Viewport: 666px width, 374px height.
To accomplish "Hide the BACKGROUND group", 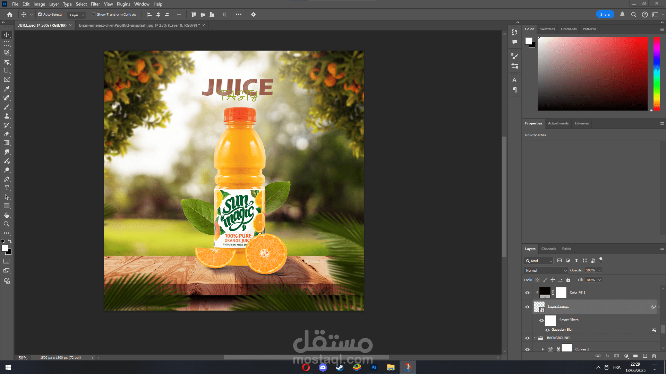I will point(528,338).
